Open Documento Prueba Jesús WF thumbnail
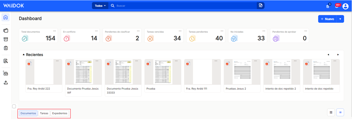Viewport: 352px width, 121px height. coord(83,72)
